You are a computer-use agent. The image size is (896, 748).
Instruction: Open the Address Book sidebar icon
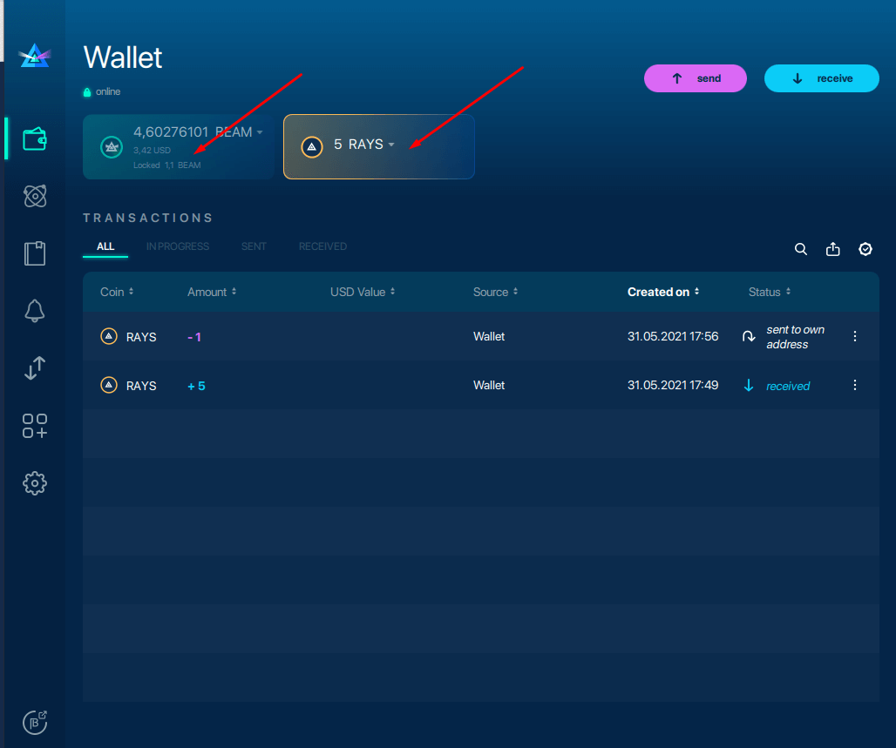(x=34, y=253)
